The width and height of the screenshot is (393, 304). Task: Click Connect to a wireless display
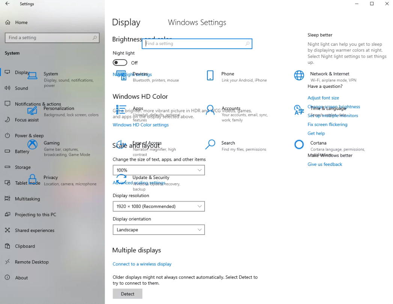click(142, 264)
